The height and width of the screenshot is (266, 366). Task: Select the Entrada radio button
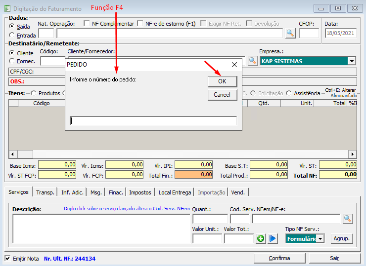coord(11,35)
